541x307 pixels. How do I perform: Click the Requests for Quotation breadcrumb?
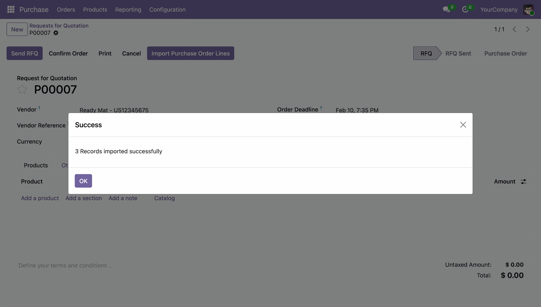point(59,26)
